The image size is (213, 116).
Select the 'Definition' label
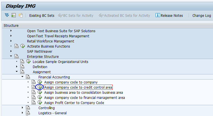tap(40, 67)
